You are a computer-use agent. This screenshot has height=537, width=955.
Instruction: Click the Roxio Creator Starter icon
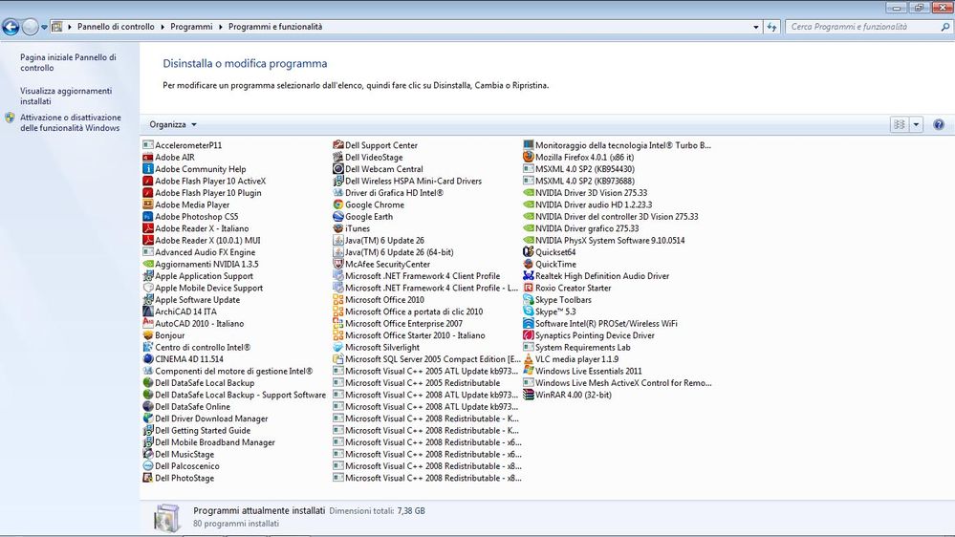click(528, 288)
